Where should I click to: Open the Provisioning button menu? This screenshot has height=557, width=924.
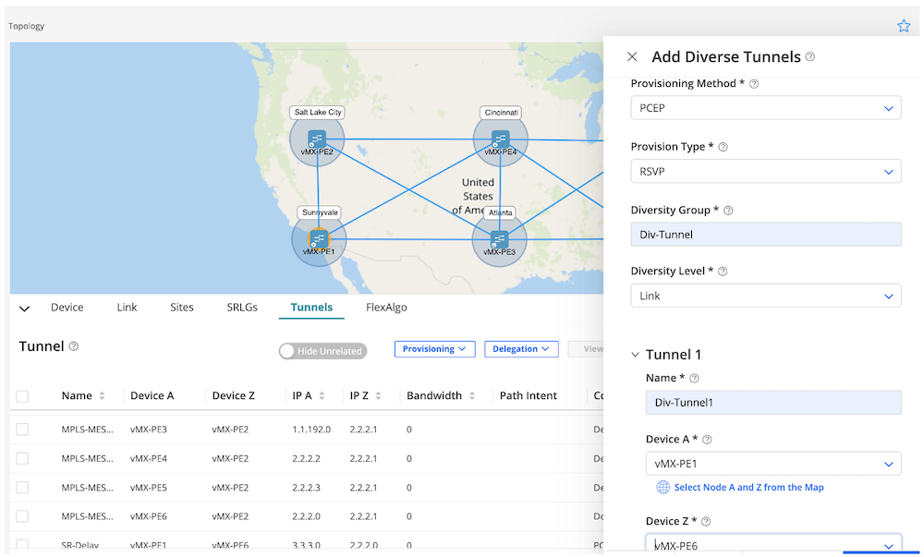click(435, 349)
